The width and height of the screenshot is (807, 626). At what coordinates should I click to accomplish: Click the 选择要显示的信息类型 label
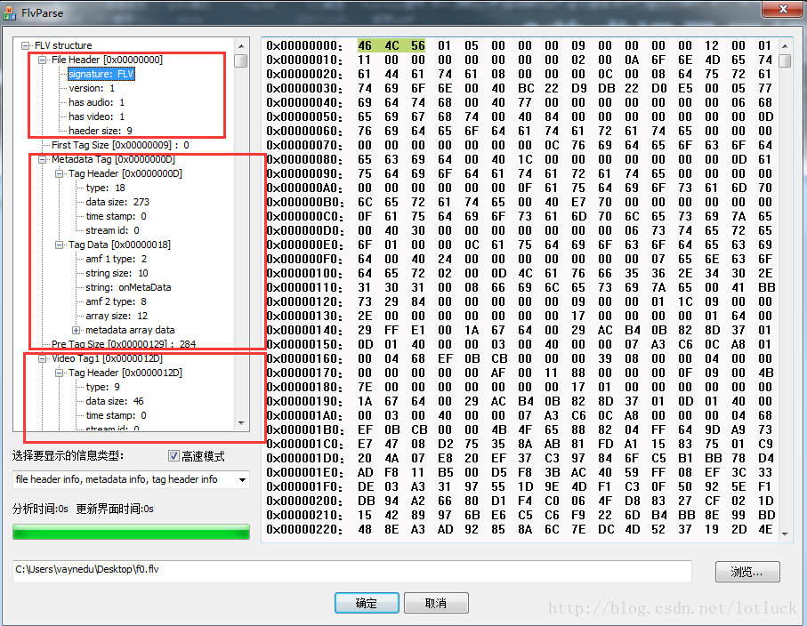[x=68, y=456]
